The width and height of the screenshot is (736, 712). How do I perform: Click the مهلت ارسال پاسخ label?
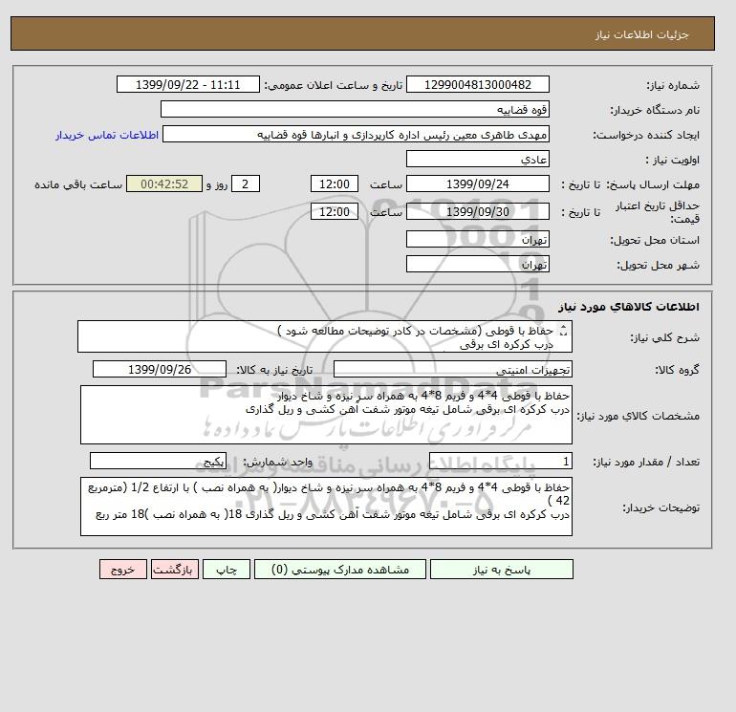click(655, 184)
